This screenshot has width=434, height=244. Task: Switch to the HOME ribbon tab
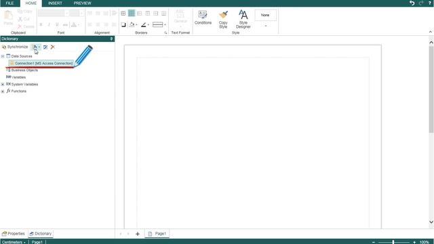[31, 3]
